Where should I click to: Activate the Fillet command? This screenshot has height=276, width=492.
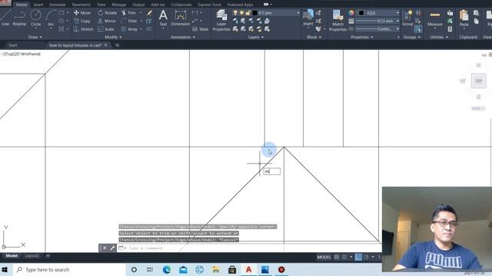(x=129, y=21)
